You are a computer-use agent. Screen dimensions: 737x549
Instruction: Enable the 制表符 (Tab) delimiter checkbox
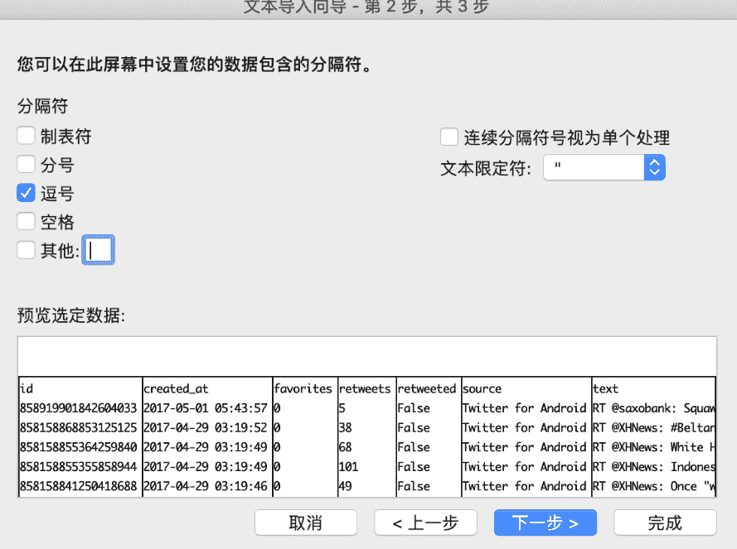tap(27, 136)
